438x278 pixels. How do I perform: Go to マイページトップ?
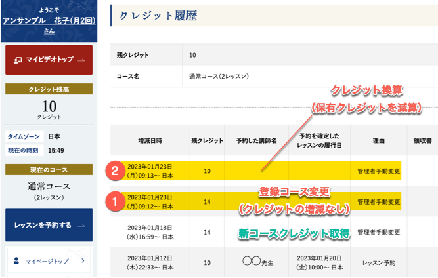47,261
